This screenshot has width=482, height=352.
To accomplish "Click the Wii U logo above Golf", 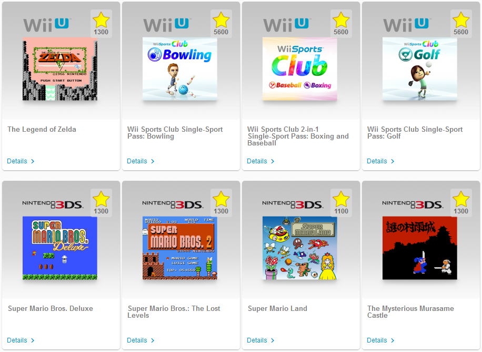I will (x=407, y=25).
